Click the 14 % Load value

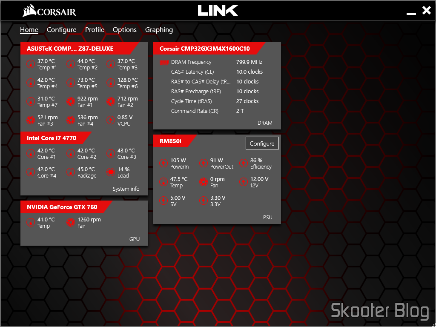click(x=123, y=169)
